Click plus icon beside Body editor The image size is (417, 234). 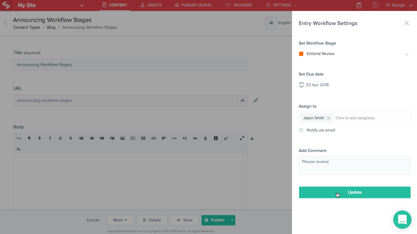(252, 139)
